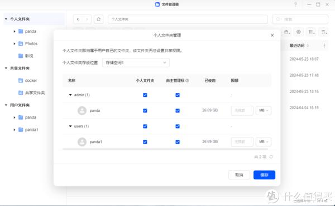Toggle self-management checkbox for admin group
Viewport: 335px width, 206px height.
[x=178, y=95]
